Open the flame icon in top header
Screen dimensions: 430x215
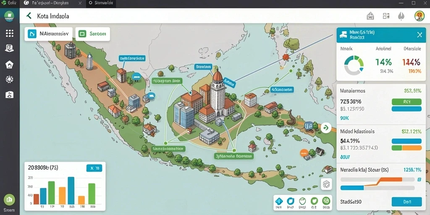[401, 16]
